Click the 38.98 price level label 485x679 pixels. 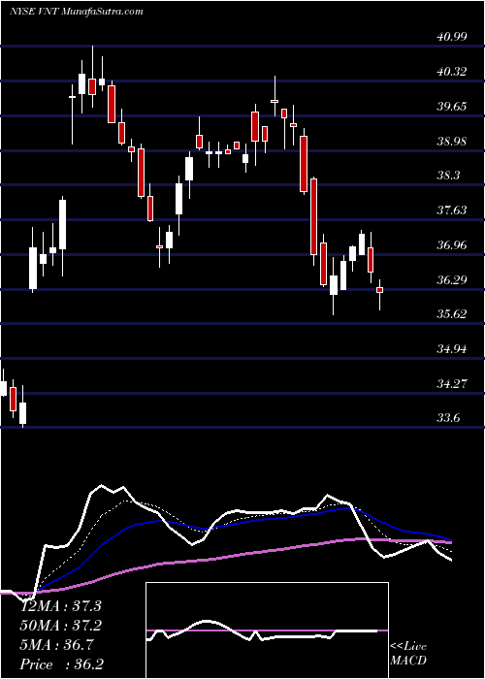pos(451,141)
